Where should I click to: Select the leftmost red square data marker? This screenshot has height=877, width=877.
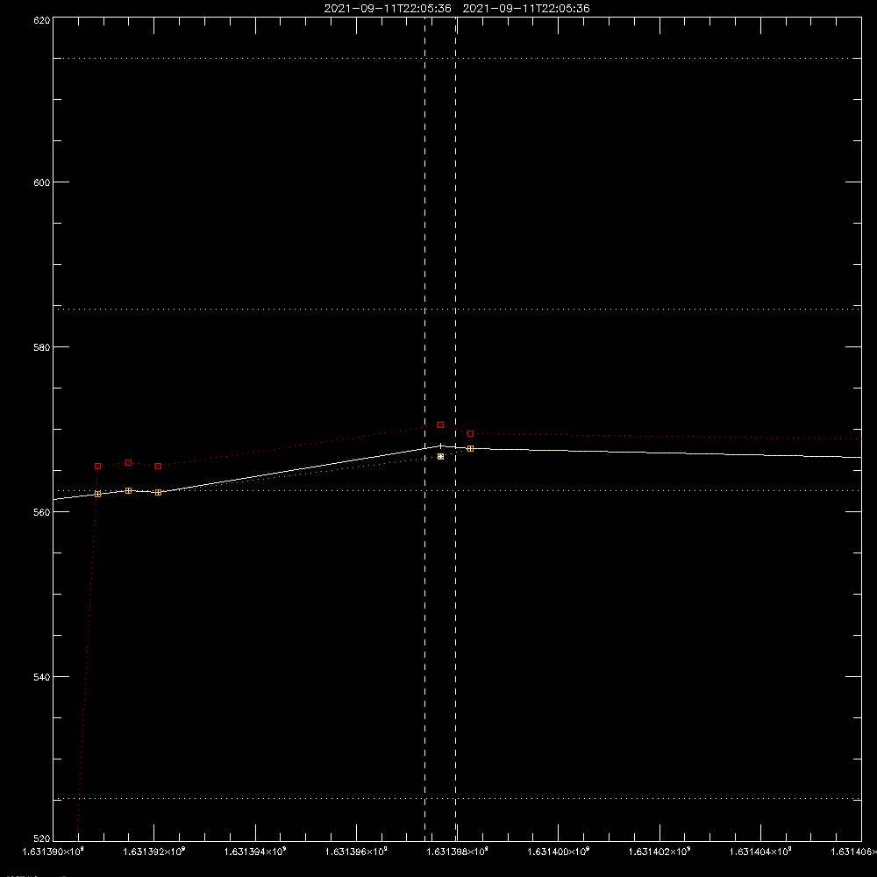(x=98, y=466)
